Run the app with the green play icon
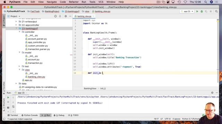 point(197,11)
